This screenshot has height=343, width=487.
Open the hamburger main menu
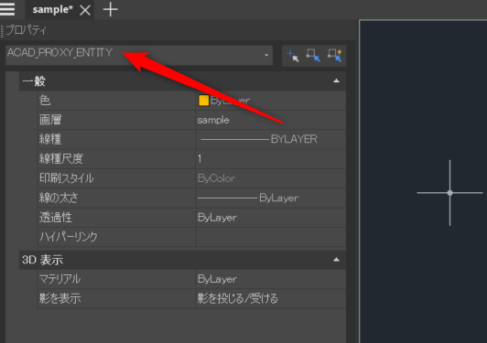click(7, 9)
